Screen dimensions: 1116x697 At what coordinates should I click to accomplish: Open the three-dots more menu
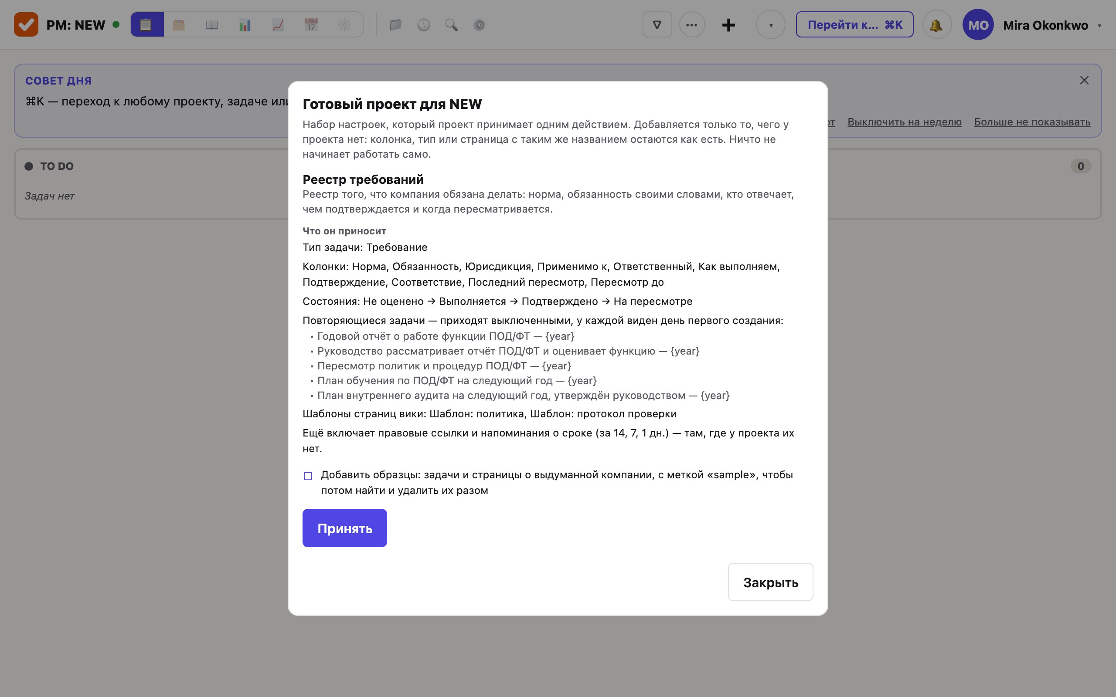(692, 24)
